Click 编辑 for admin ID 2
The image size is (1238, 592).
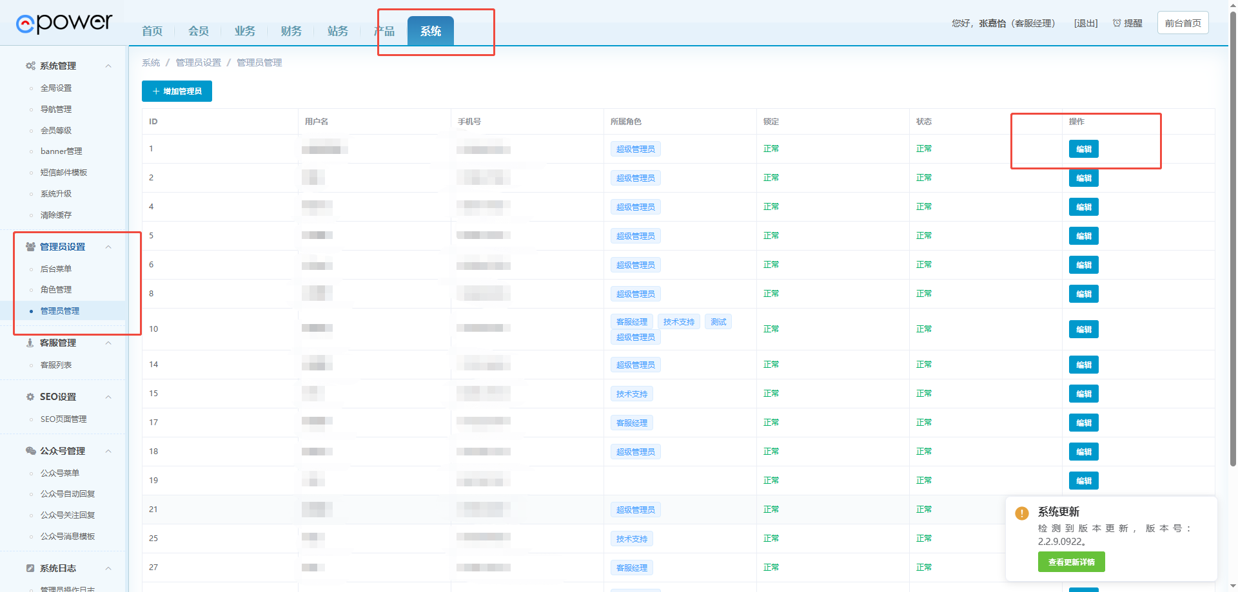pyautogui.click(x=1083, y=178)
